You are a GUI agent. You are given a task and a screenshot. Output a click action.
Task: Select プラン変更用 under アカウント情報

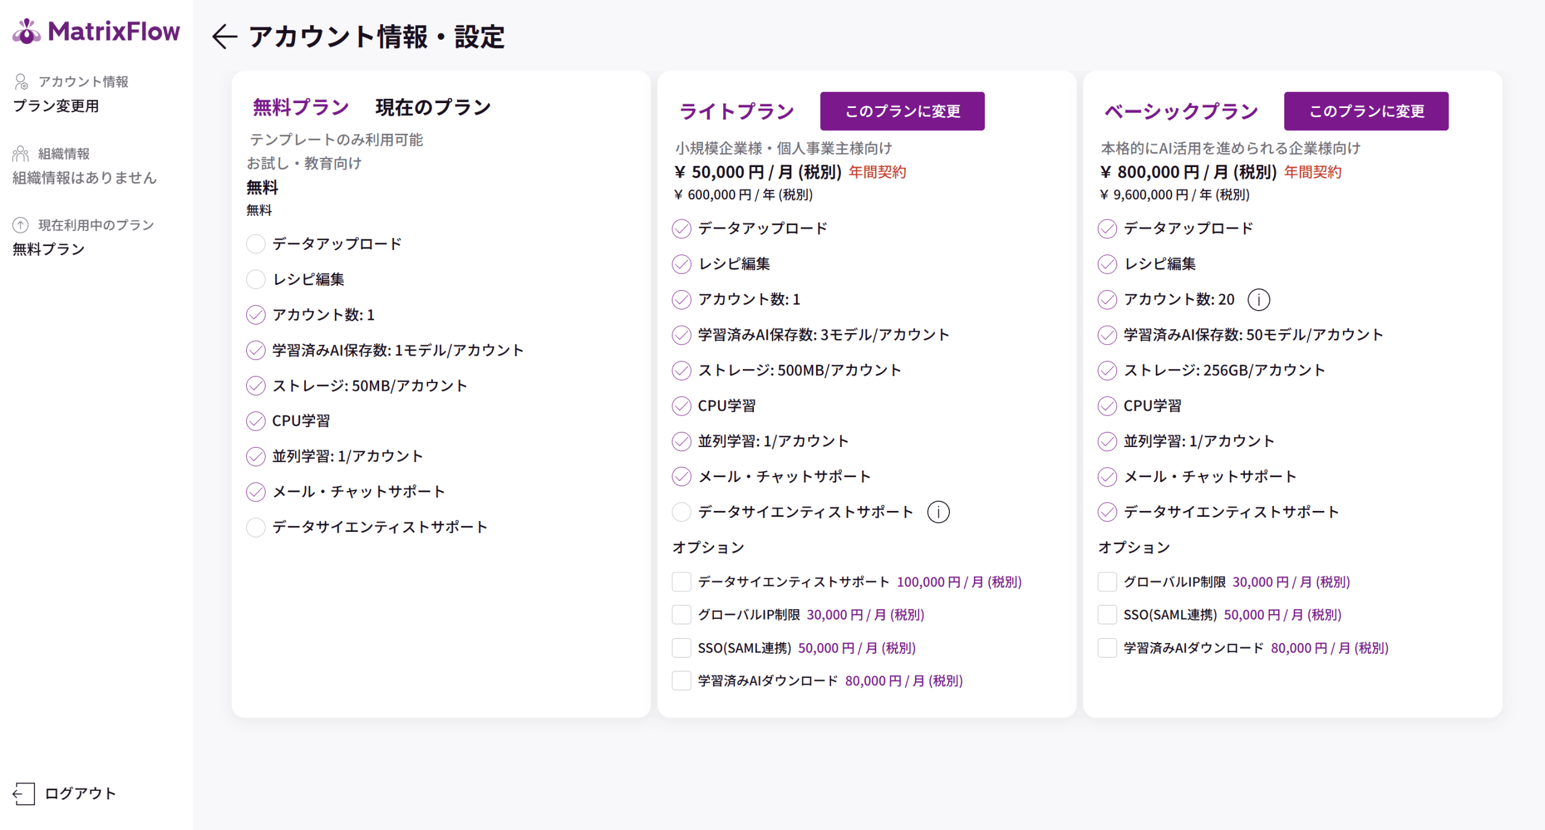point(56,106)
